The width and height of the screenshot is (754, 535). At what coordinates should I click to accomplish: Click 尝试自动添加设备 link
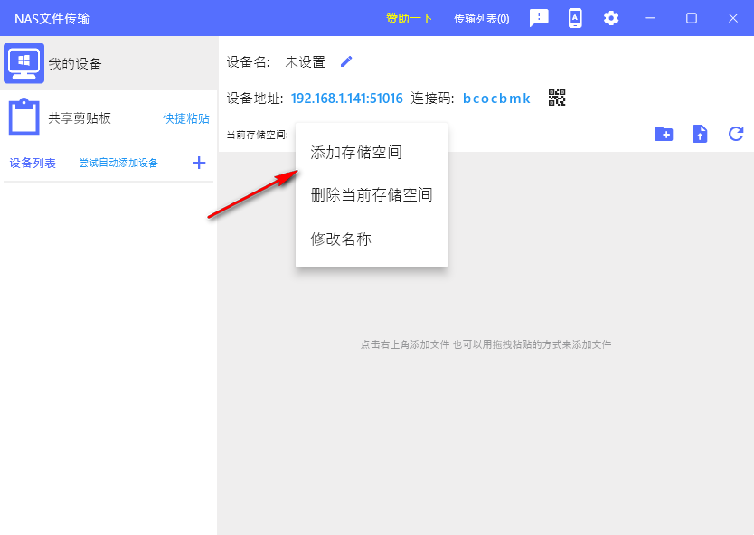point(118,163)
